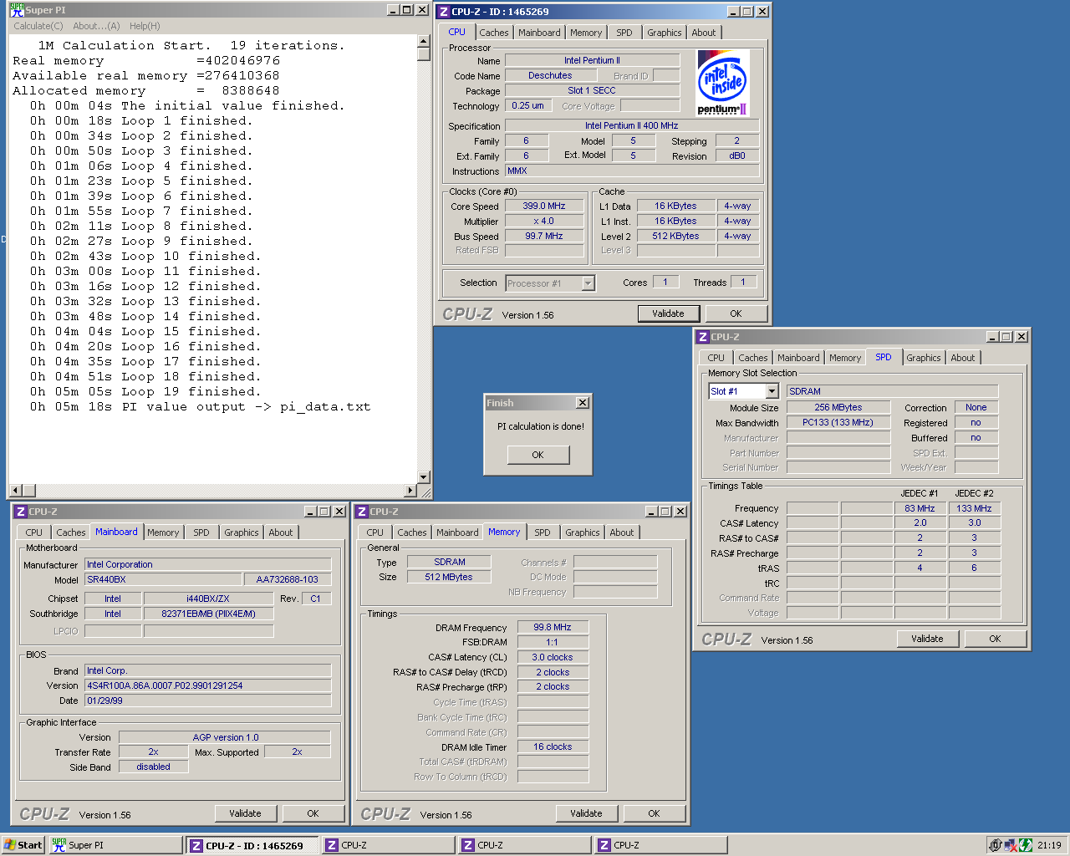The image size is (1070, 856).
Task: Click the Package Slot 1 SECC value
Action: point(592,90)
